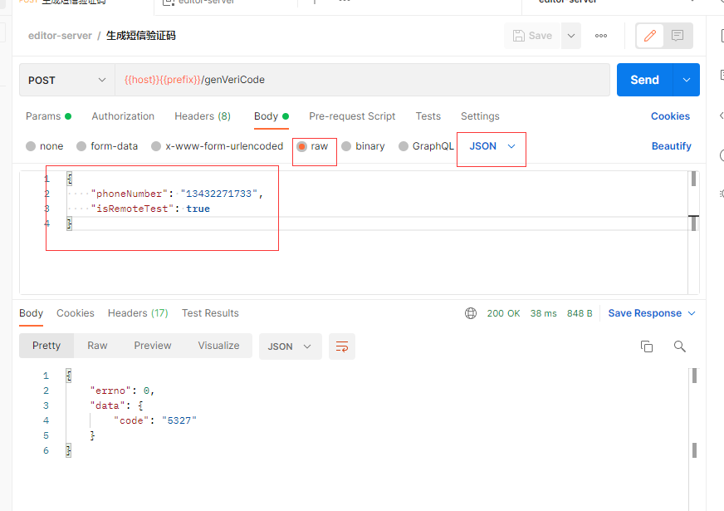
Task: Open the request body JSON format dropdown
Action: pyautogui.click(x=492, y=146)
